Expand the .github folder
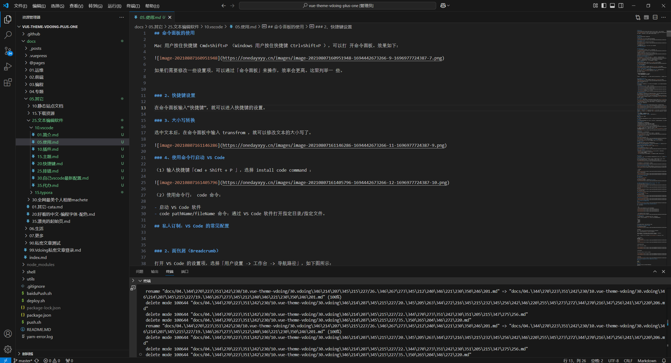This screenshot has height=363, width=671. pyautogui.click(x=72, y=34)
